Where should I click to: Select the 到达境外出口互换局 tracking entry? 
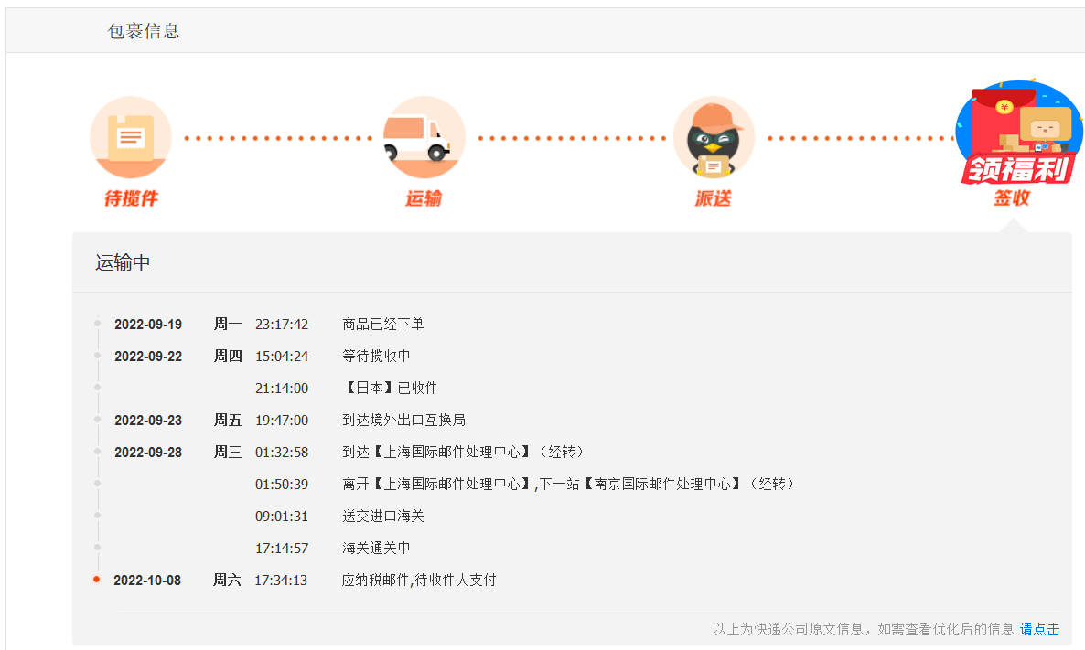pyautogui.click(x=403, y=420)
